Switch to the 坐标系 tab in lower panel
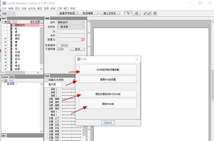This screenshot has width=214, height=141. pyautogui.click(x=5, y=77)
